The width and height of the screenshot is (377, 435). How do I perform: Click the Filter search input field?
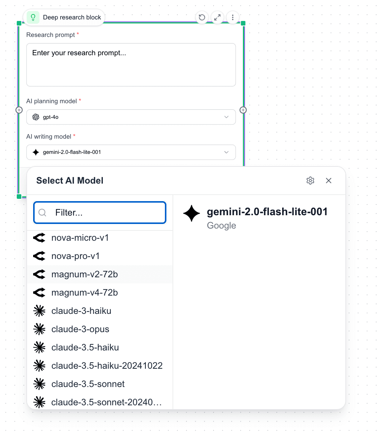(x=99, y=213)
